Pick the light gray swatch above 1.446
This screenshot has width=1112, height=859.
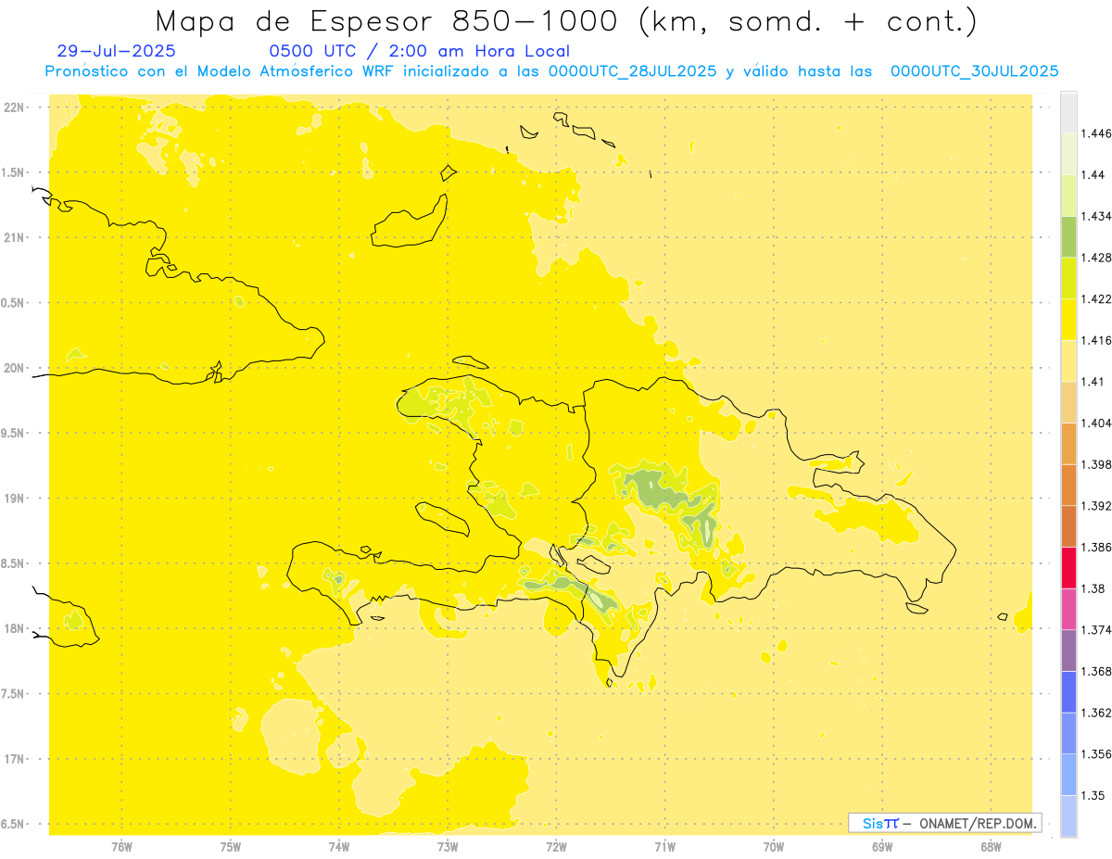click(1068, 113)
